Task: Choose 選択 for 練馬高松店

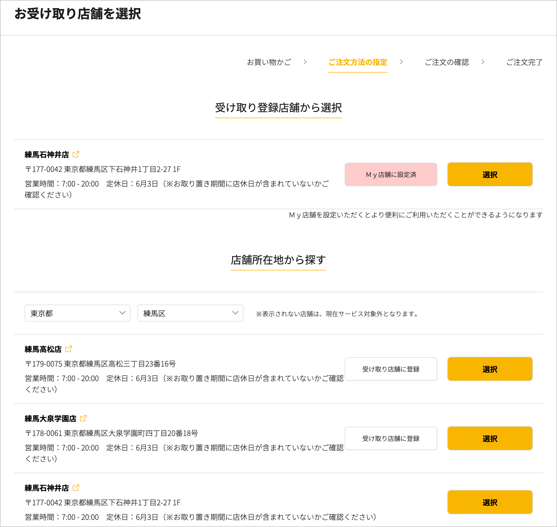Action: pyautogui.click(x=490, y=369)
